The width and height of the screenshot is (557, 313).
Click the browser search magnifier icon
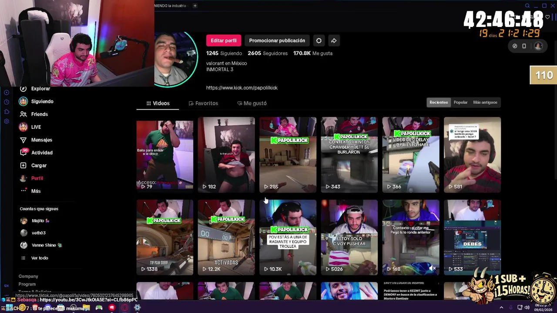point(527,6)
